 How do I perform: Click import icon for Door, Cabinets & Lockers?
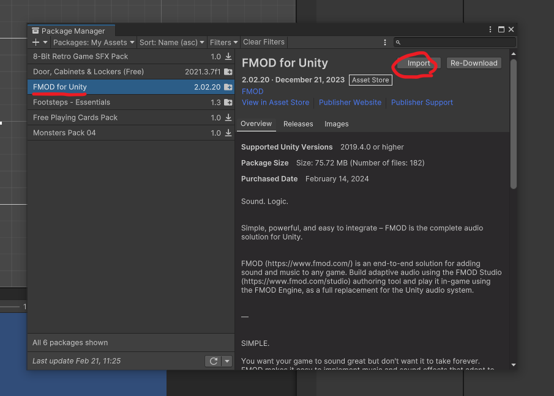pos(228,72)
